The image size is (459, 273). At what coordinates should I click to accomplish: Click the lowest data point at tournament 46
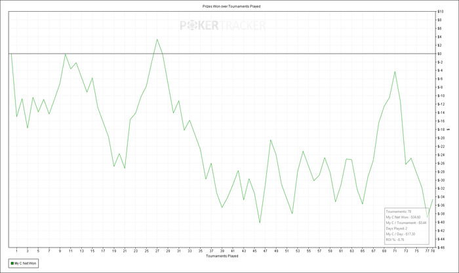pyautogui.click(x=260, y=223)
